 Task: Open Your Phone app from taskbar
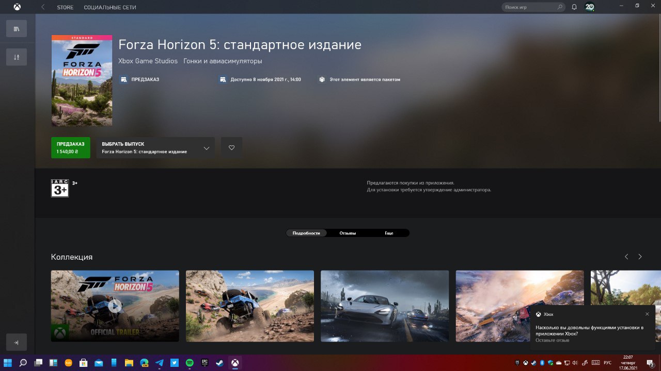[x=114, y=363]
